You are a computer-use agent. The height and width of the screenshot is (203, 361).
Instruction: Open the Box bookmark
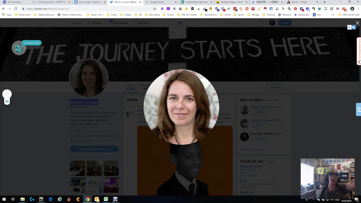click(317, 15)
